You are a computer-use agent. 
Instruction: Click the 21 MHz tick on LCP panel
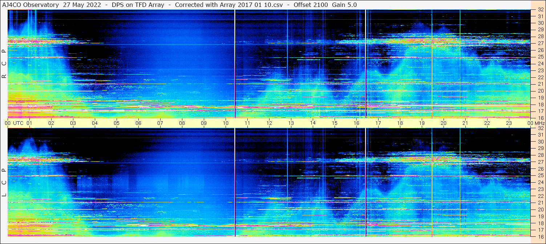(x=540, y=203)
